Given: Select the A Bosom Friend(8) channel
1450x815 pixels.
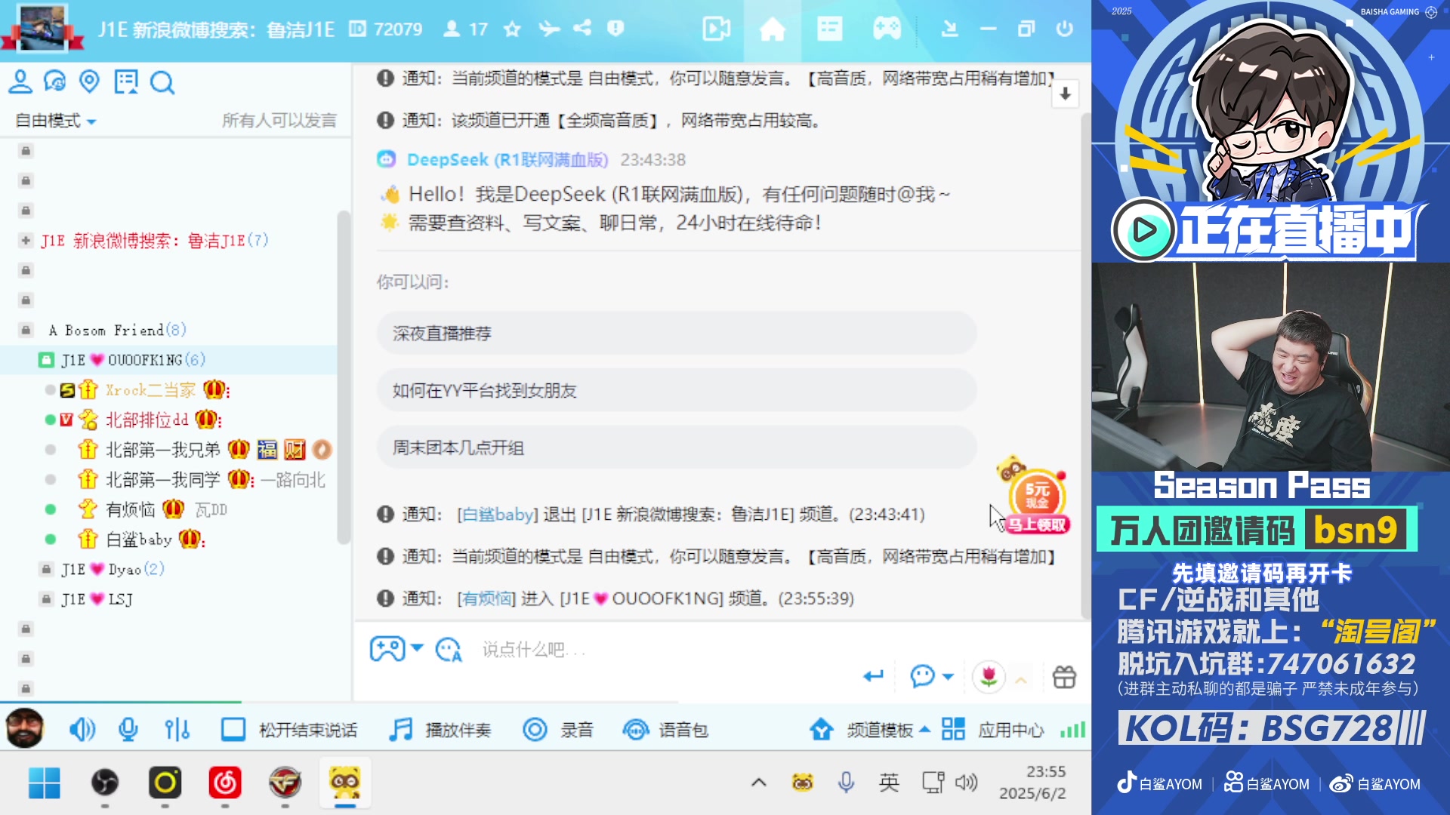Looking at the screenshot, I should [117, 331].
